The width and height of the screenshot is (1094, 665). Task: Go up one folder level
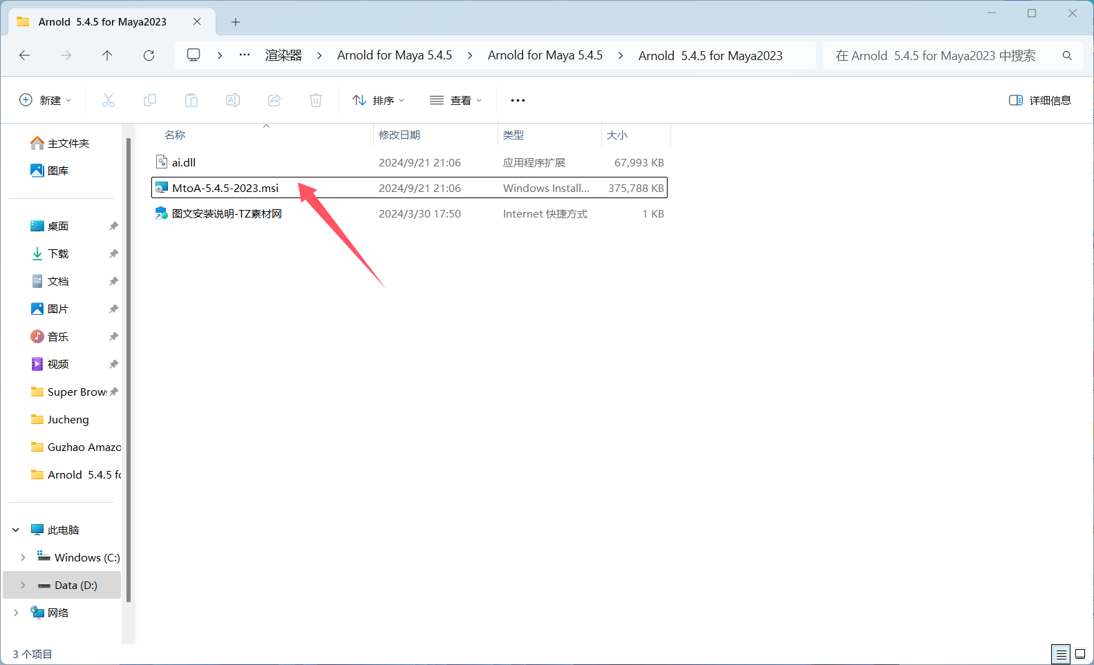[107, 55]
